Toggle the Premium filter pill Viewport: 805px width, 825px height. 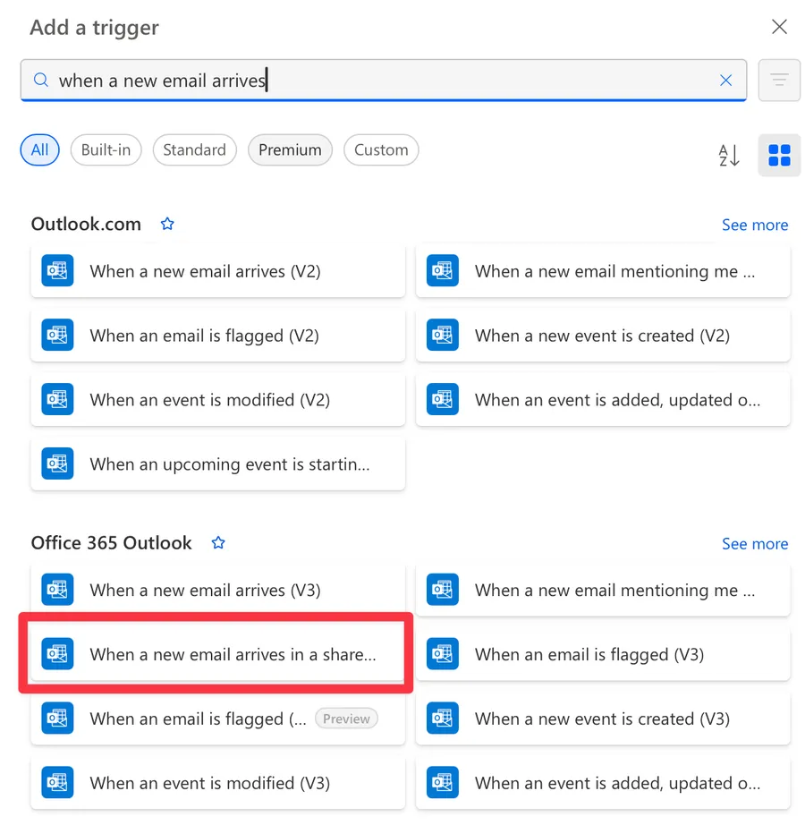point(290,150)
